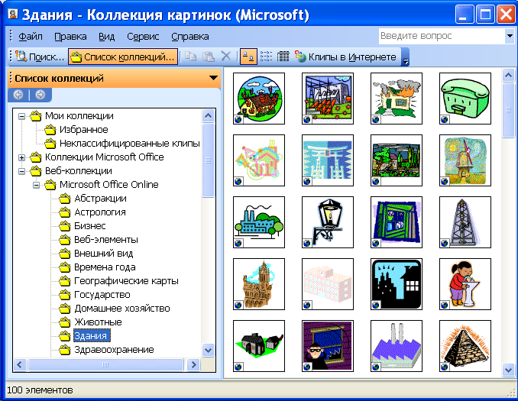The image size is (518, 401).
Task: Collapse the Веб-коллекции node
Action: pyautogui.click(x=21, y=171)
